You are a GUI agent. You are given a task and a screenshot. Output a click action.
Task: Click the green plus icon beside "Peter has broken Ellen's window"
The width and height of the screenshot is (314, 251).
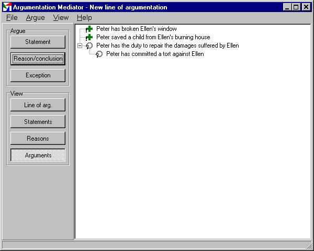coord(89,29)
